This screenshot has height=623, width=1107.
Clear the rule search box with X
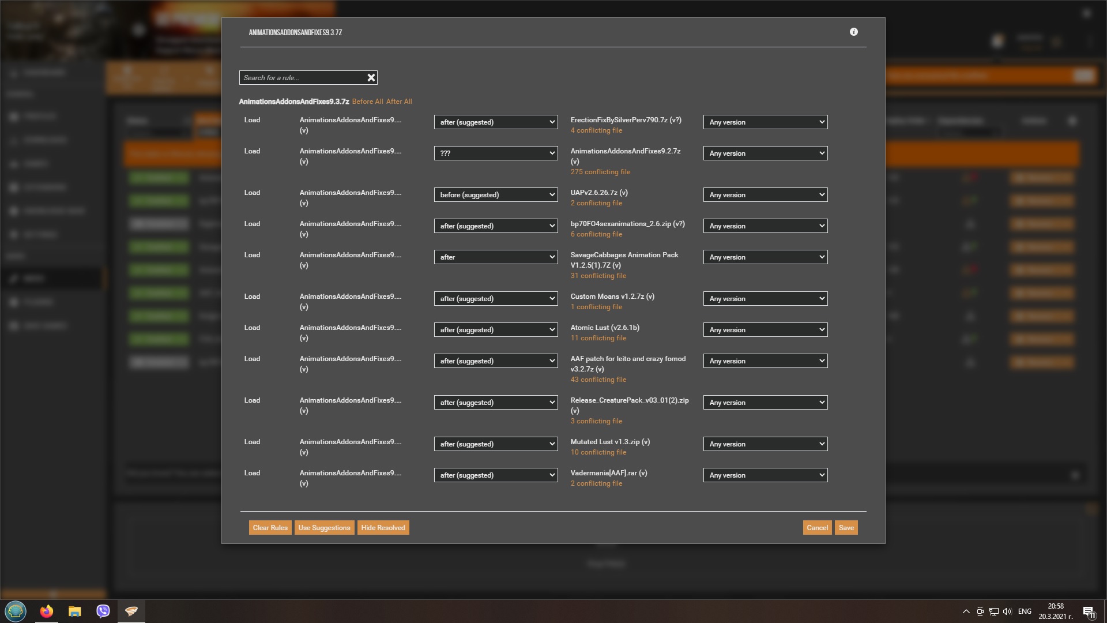(x=371, y=77)
